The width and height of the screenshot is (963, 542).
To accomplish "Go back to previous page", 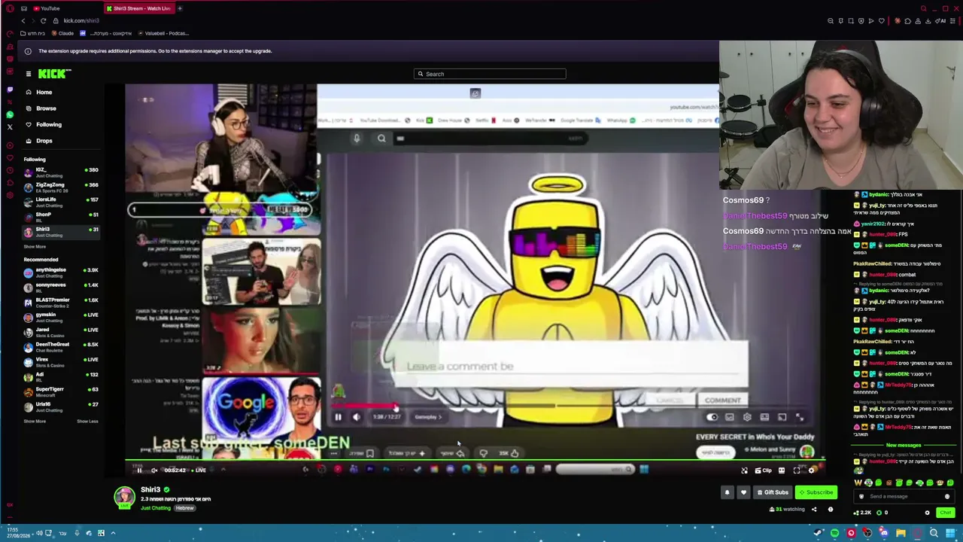I will click(x=23, y=20).
